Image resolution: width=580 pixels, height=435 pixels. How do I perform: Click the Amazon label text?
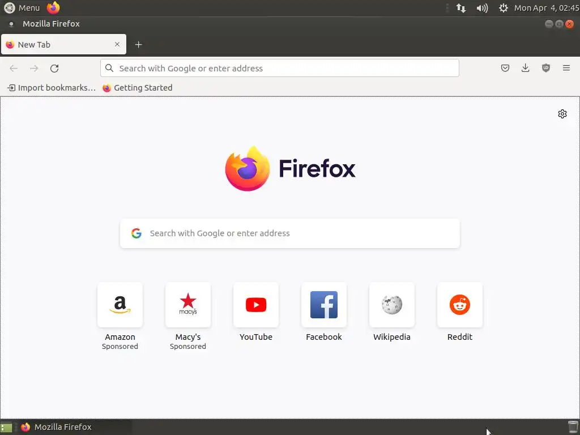(x=120, y=337)
